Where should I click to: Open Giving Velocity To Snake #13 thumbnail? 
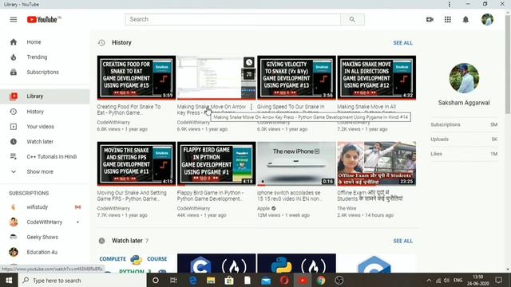coord(296,77)
